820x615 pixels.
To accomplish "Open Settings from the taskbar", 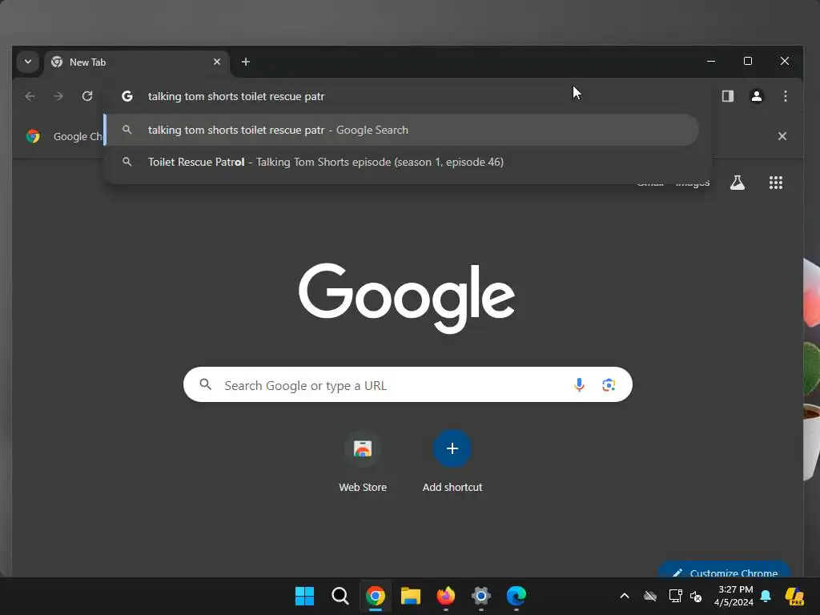I will (x=481, y=596).
